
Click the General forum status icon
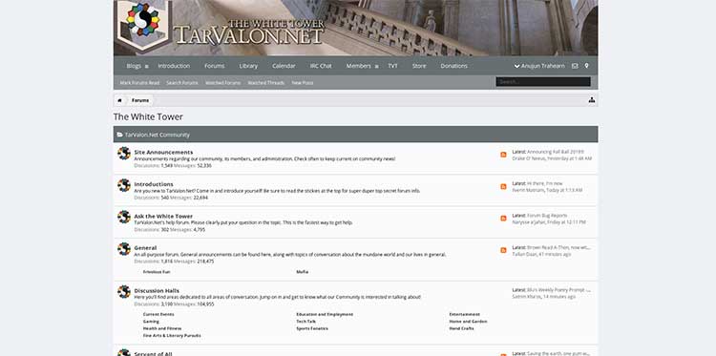[x=124, y=249]
